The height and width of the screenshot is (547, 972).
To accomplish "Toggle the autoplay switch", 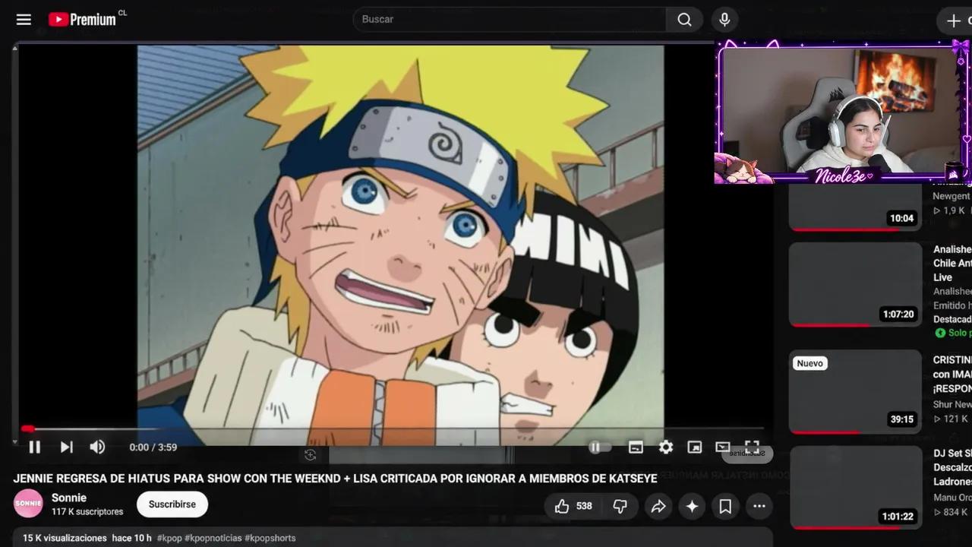I will click(x=600, y=447).
